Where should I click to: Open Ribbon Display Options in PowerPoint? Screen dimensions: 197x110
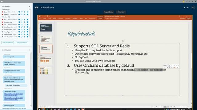pos(179,16)
